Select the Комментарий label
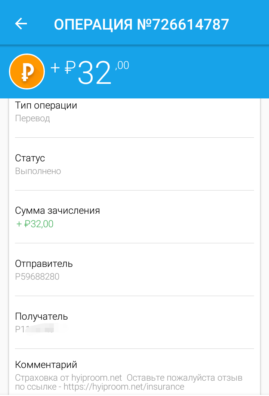269x396 pixels. click(x=46, y=365)
